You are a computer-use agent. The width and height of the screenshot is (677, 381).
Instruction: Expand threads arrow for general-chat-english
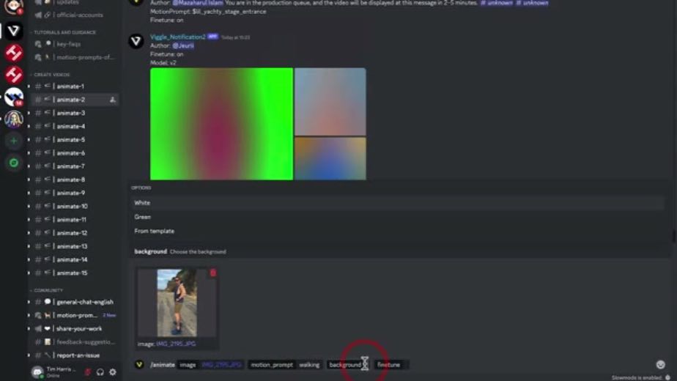click(29, 302)
